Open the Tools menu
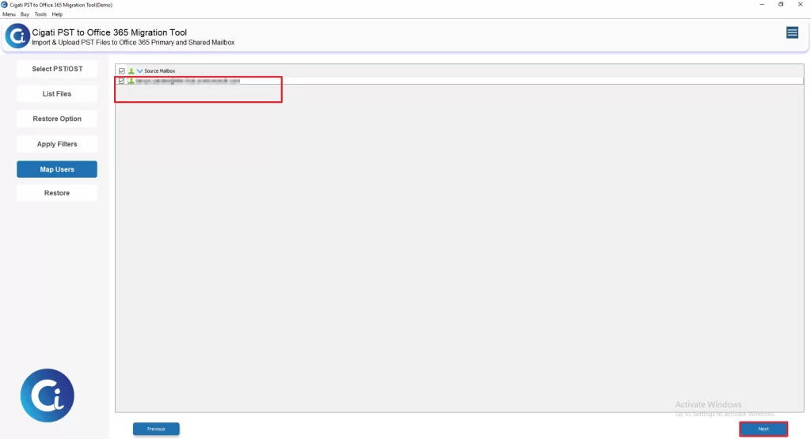 [40, 14]
